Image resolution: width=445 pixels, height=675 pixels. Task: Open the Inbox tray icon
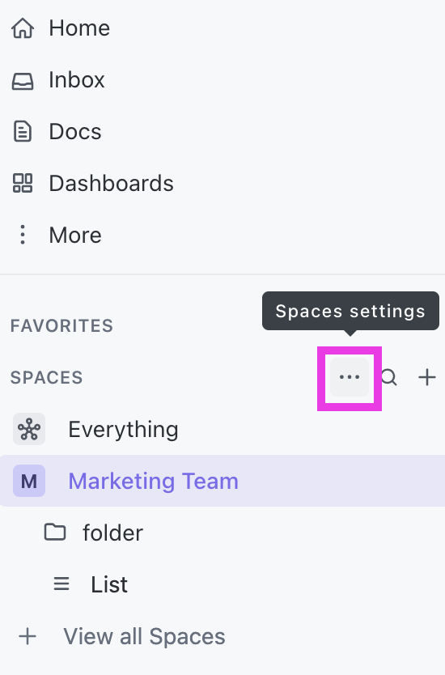23,80
